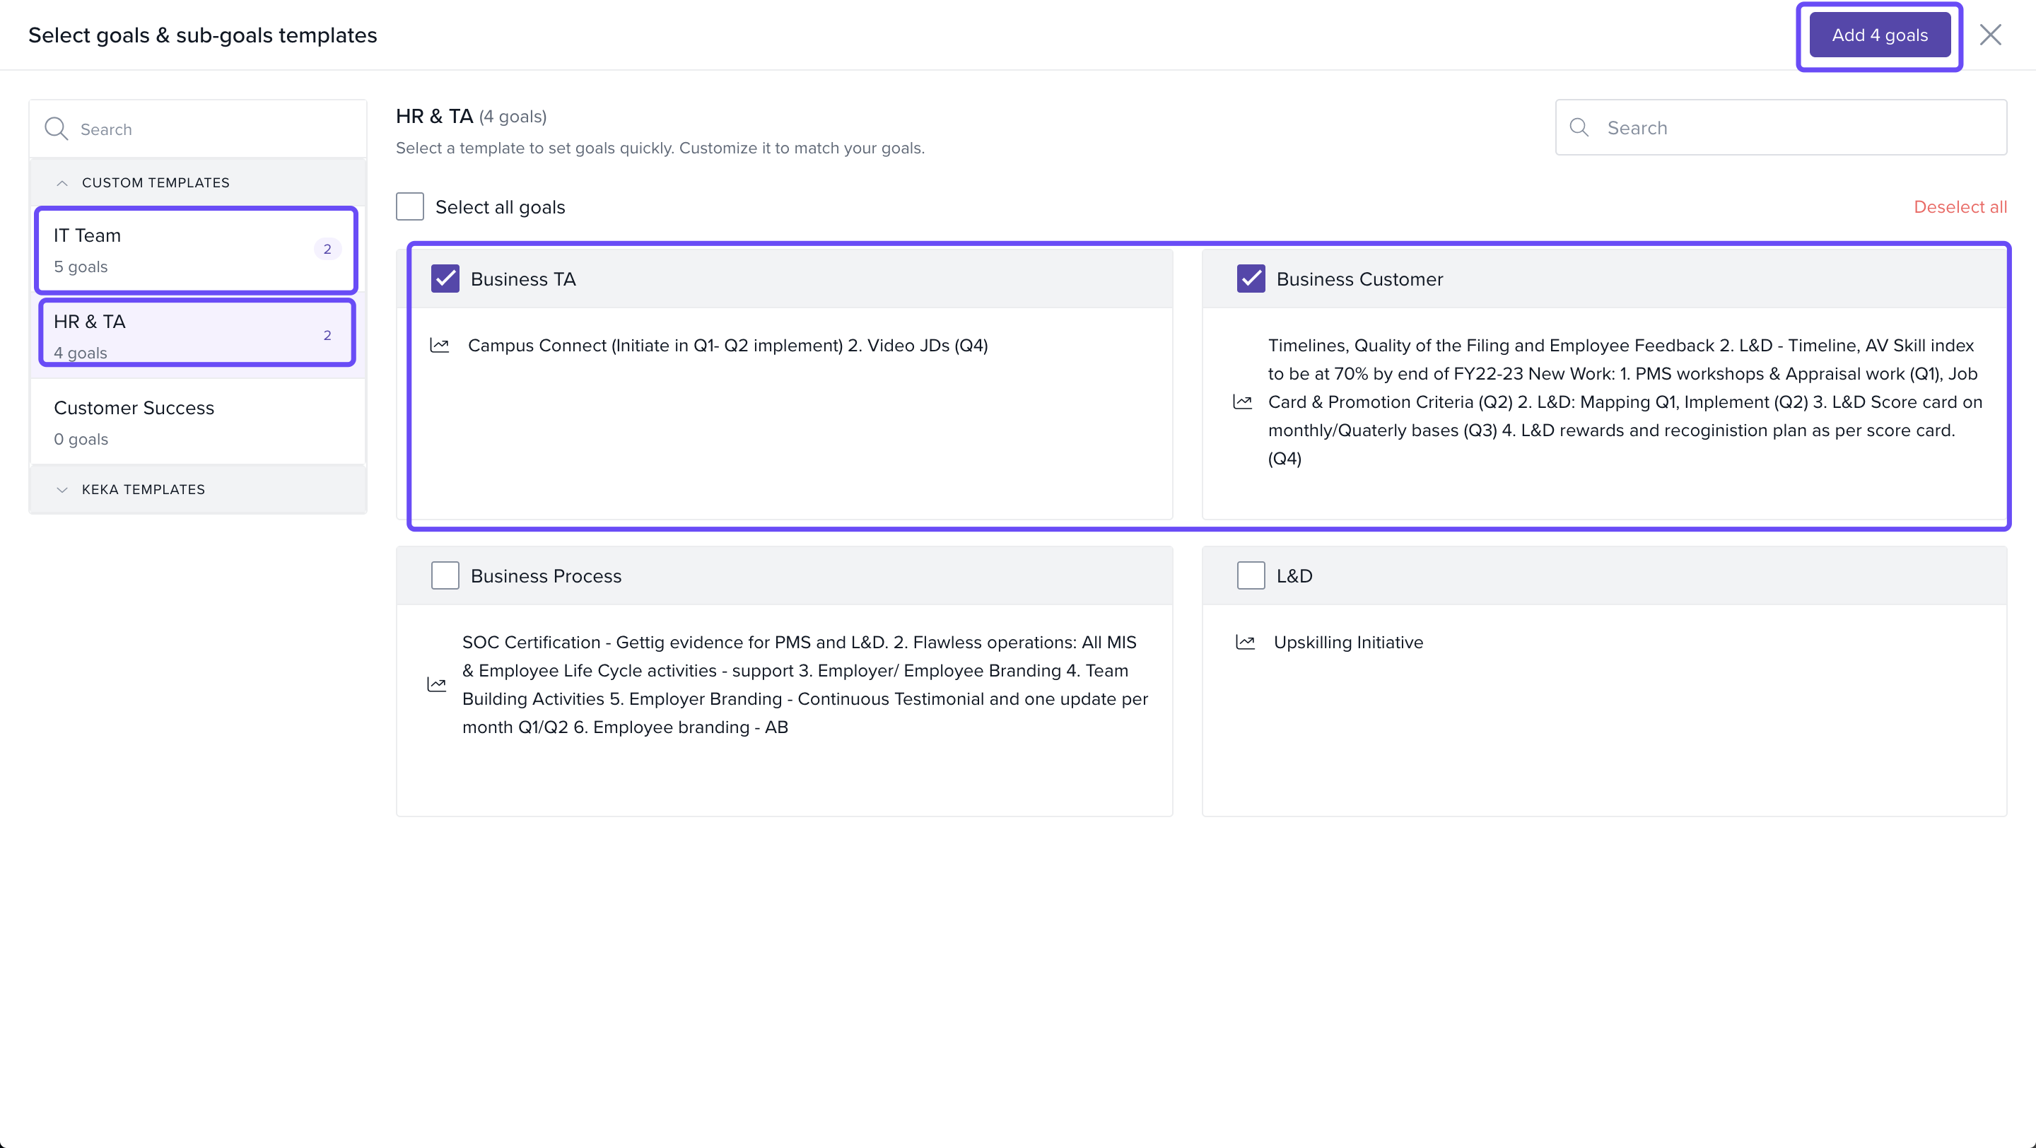The image size is (2036, 1148).
Task: Collapse the Custom Templates section
Action: pos(62,182)
